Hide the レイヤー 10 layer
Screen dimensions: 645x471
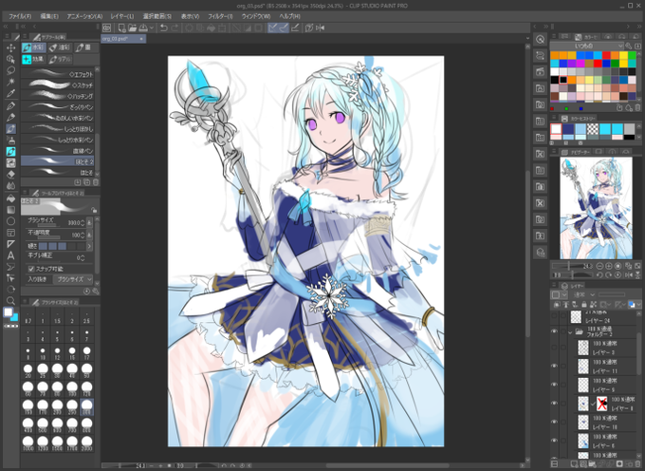[x=554, y=422]
